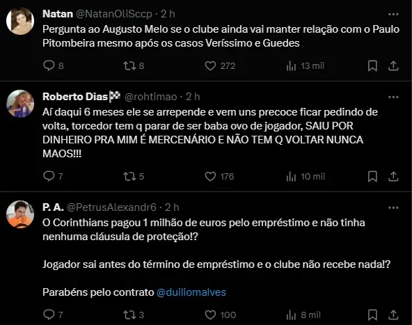Open @NatanOliSccp profile handle
412x325 pixels.
coord(114,14)
